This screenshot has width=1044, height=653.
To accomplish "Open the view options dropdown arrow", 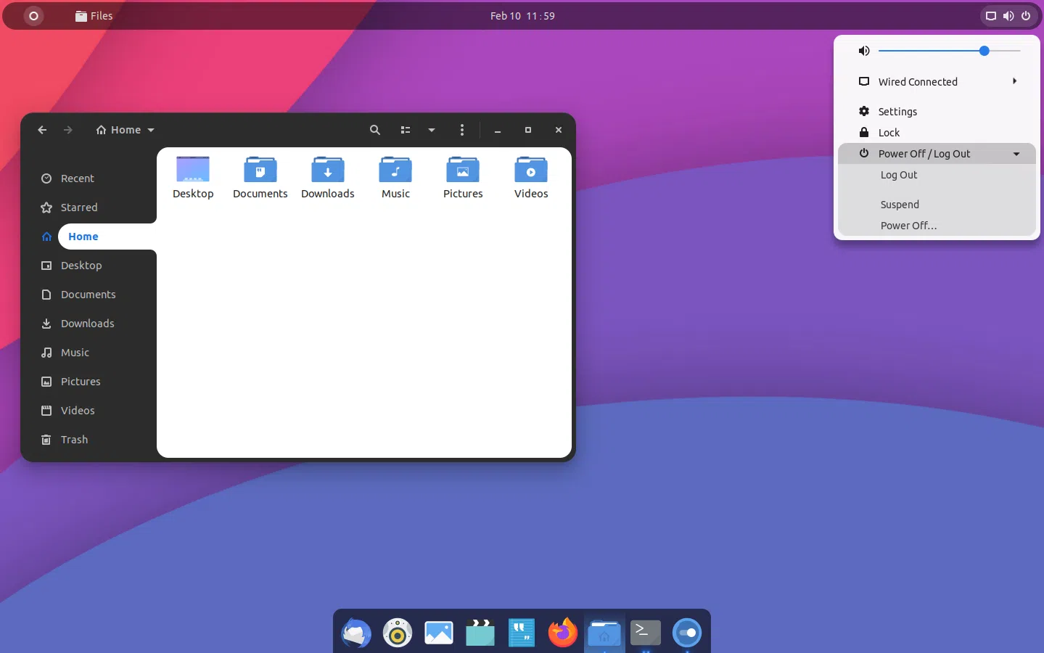I will tap(432, 130).
